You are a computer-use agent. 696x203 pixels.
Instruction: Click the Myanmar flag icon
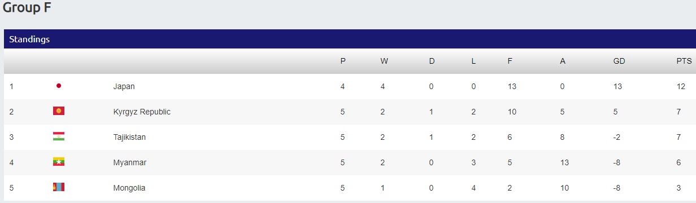58,162
